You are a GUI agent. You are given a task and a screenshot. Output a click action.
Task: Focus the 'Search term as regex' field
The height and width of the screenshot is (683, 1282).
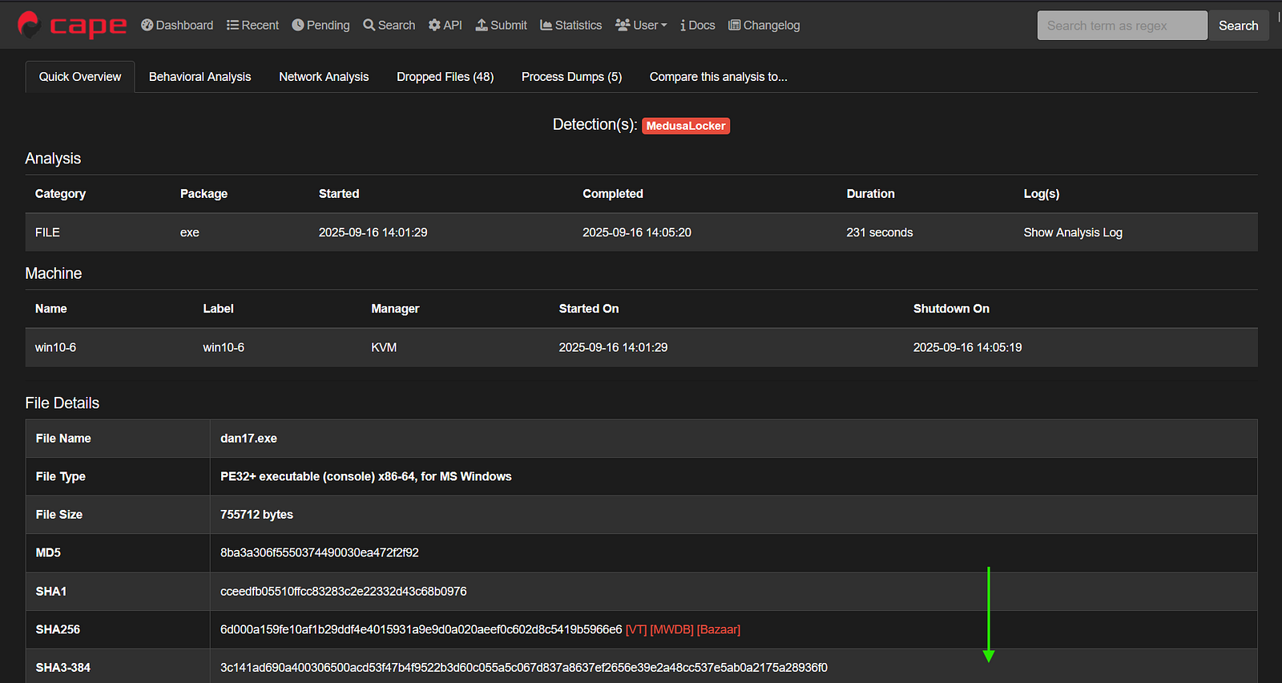tap(1122, 26)
